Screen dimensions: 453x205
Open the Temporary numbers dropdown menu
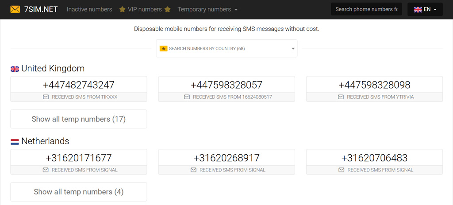(x=207, y=9)
